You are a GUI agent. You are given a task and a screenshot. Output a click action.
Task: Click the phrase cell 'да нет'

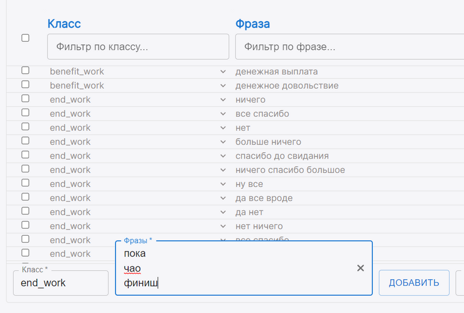(x=249, y=212)
